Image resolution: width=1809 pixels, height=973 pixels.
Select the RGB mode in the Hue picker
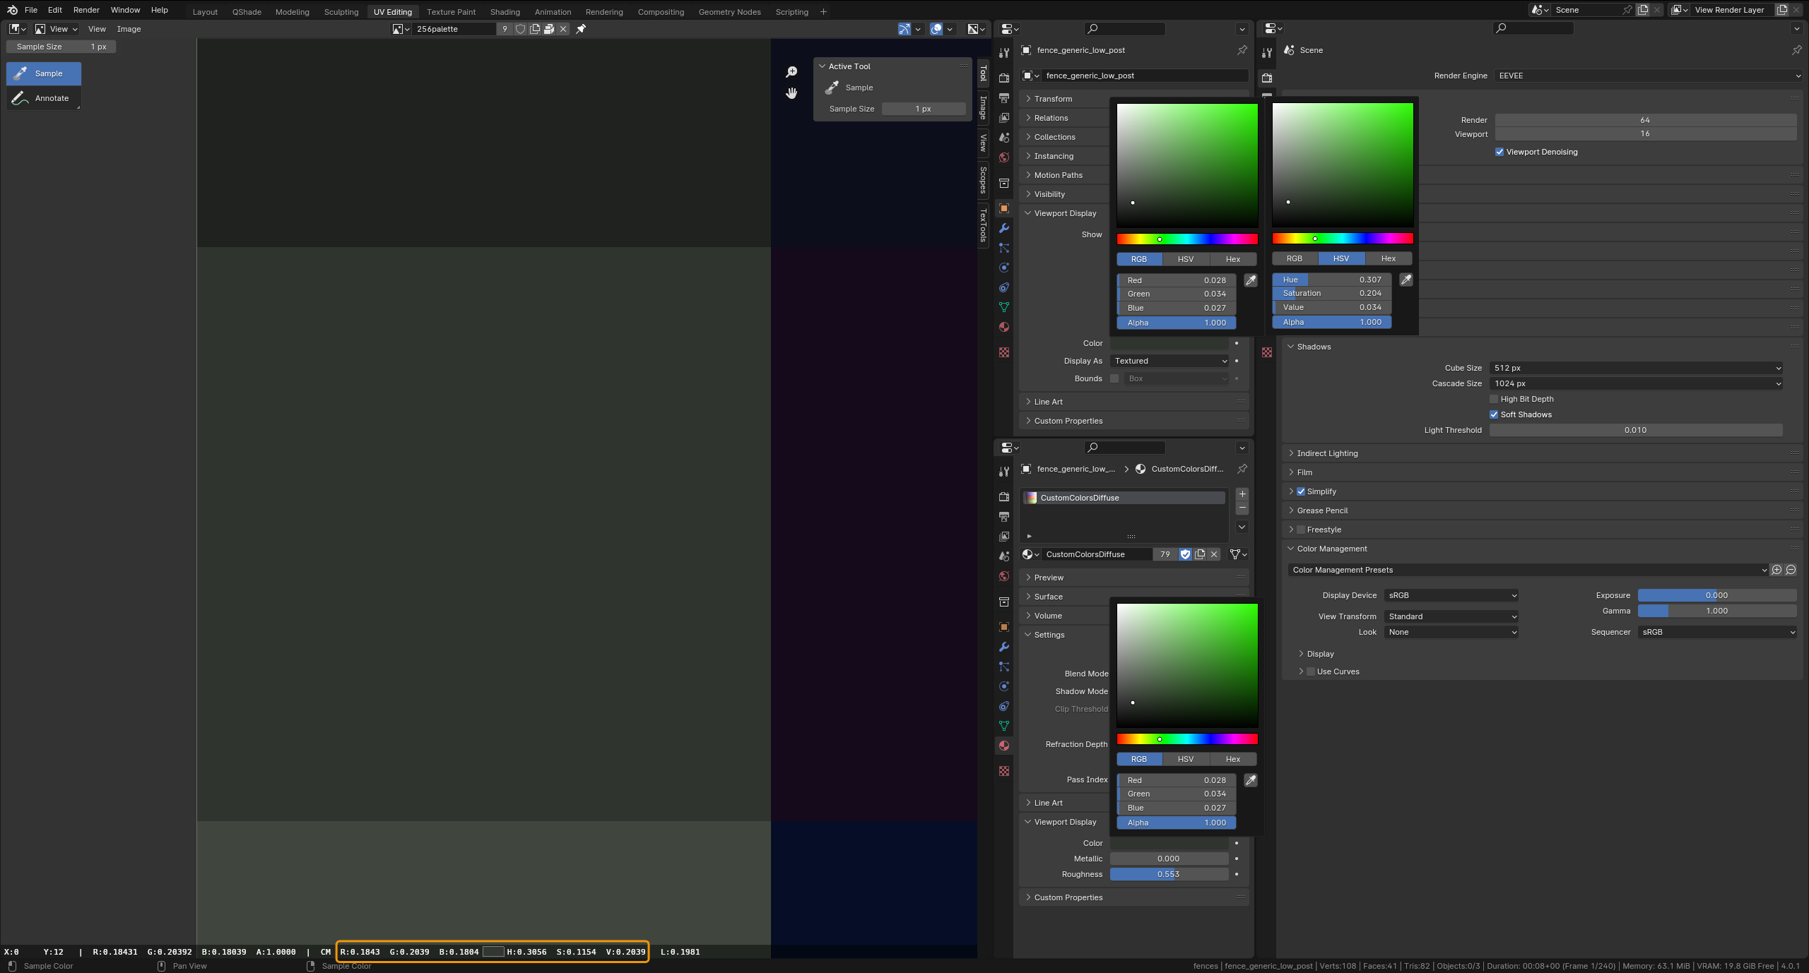1295,258
